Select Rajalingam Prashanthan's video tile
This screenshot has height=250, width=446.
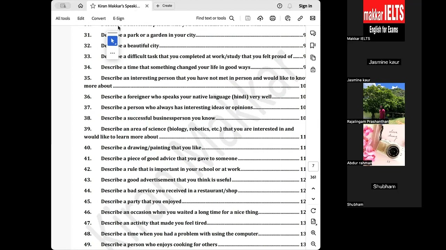click(384, 103)
